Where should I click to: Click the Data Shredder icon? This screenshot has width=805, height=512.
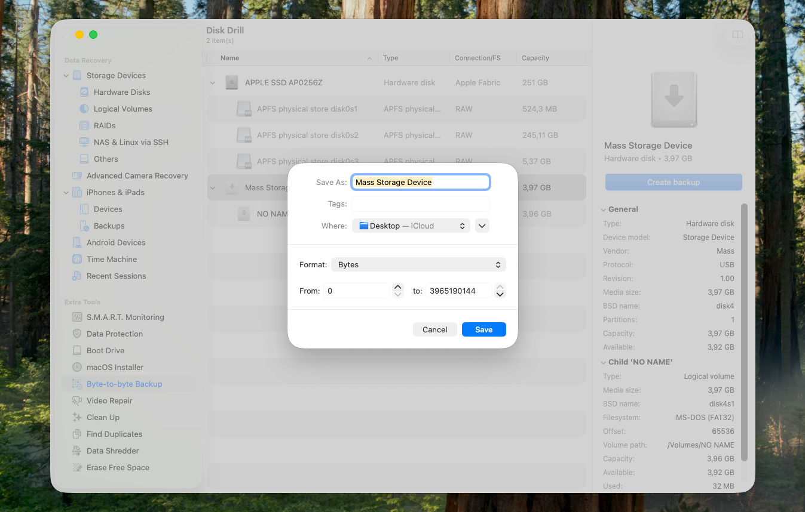pyautogui.click(x=77, y=451)
